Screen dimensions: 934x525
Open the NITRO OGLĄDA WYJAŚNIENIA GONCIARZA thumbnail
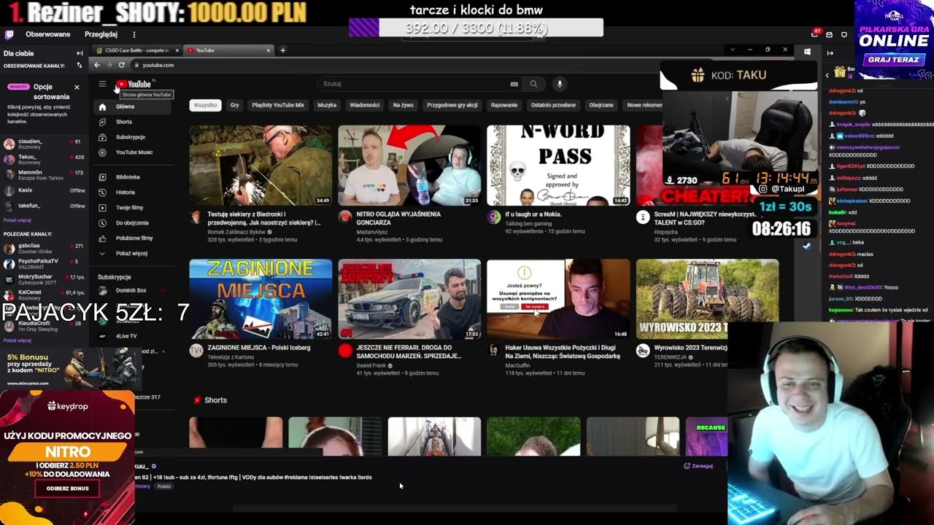(409, 166)
